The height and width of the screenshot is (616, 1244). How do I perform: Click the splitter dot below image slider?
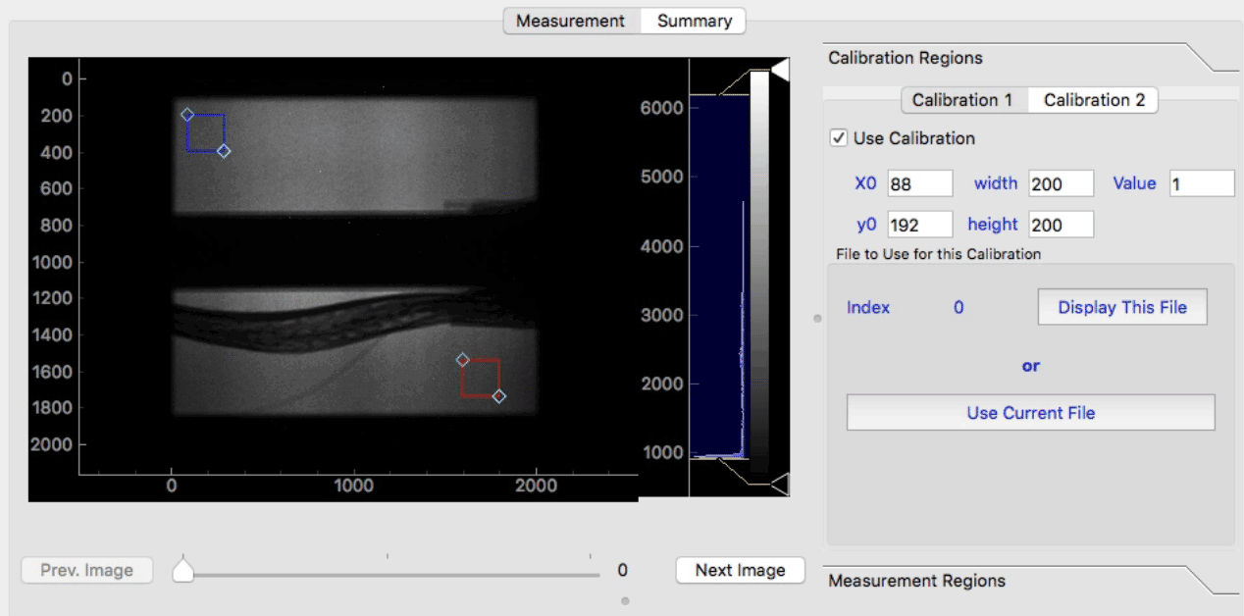pyautogui.click(x=625, y=600)
